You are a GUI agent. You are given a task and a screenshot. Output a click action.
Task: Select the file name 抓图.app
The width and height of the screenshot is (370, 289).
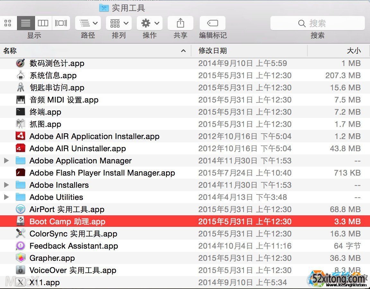pyautogui.click(x=45, y=124)
